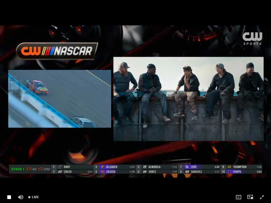Click ALMIROLA number 19 entry
Screen dimensions: 271x203
click(157, 167)
